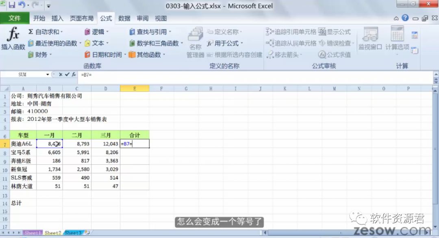Click the 插入函数 fx button in the ribbon
Image resolution: width=439 pixels, height=238 pixels.
(13, 38)
